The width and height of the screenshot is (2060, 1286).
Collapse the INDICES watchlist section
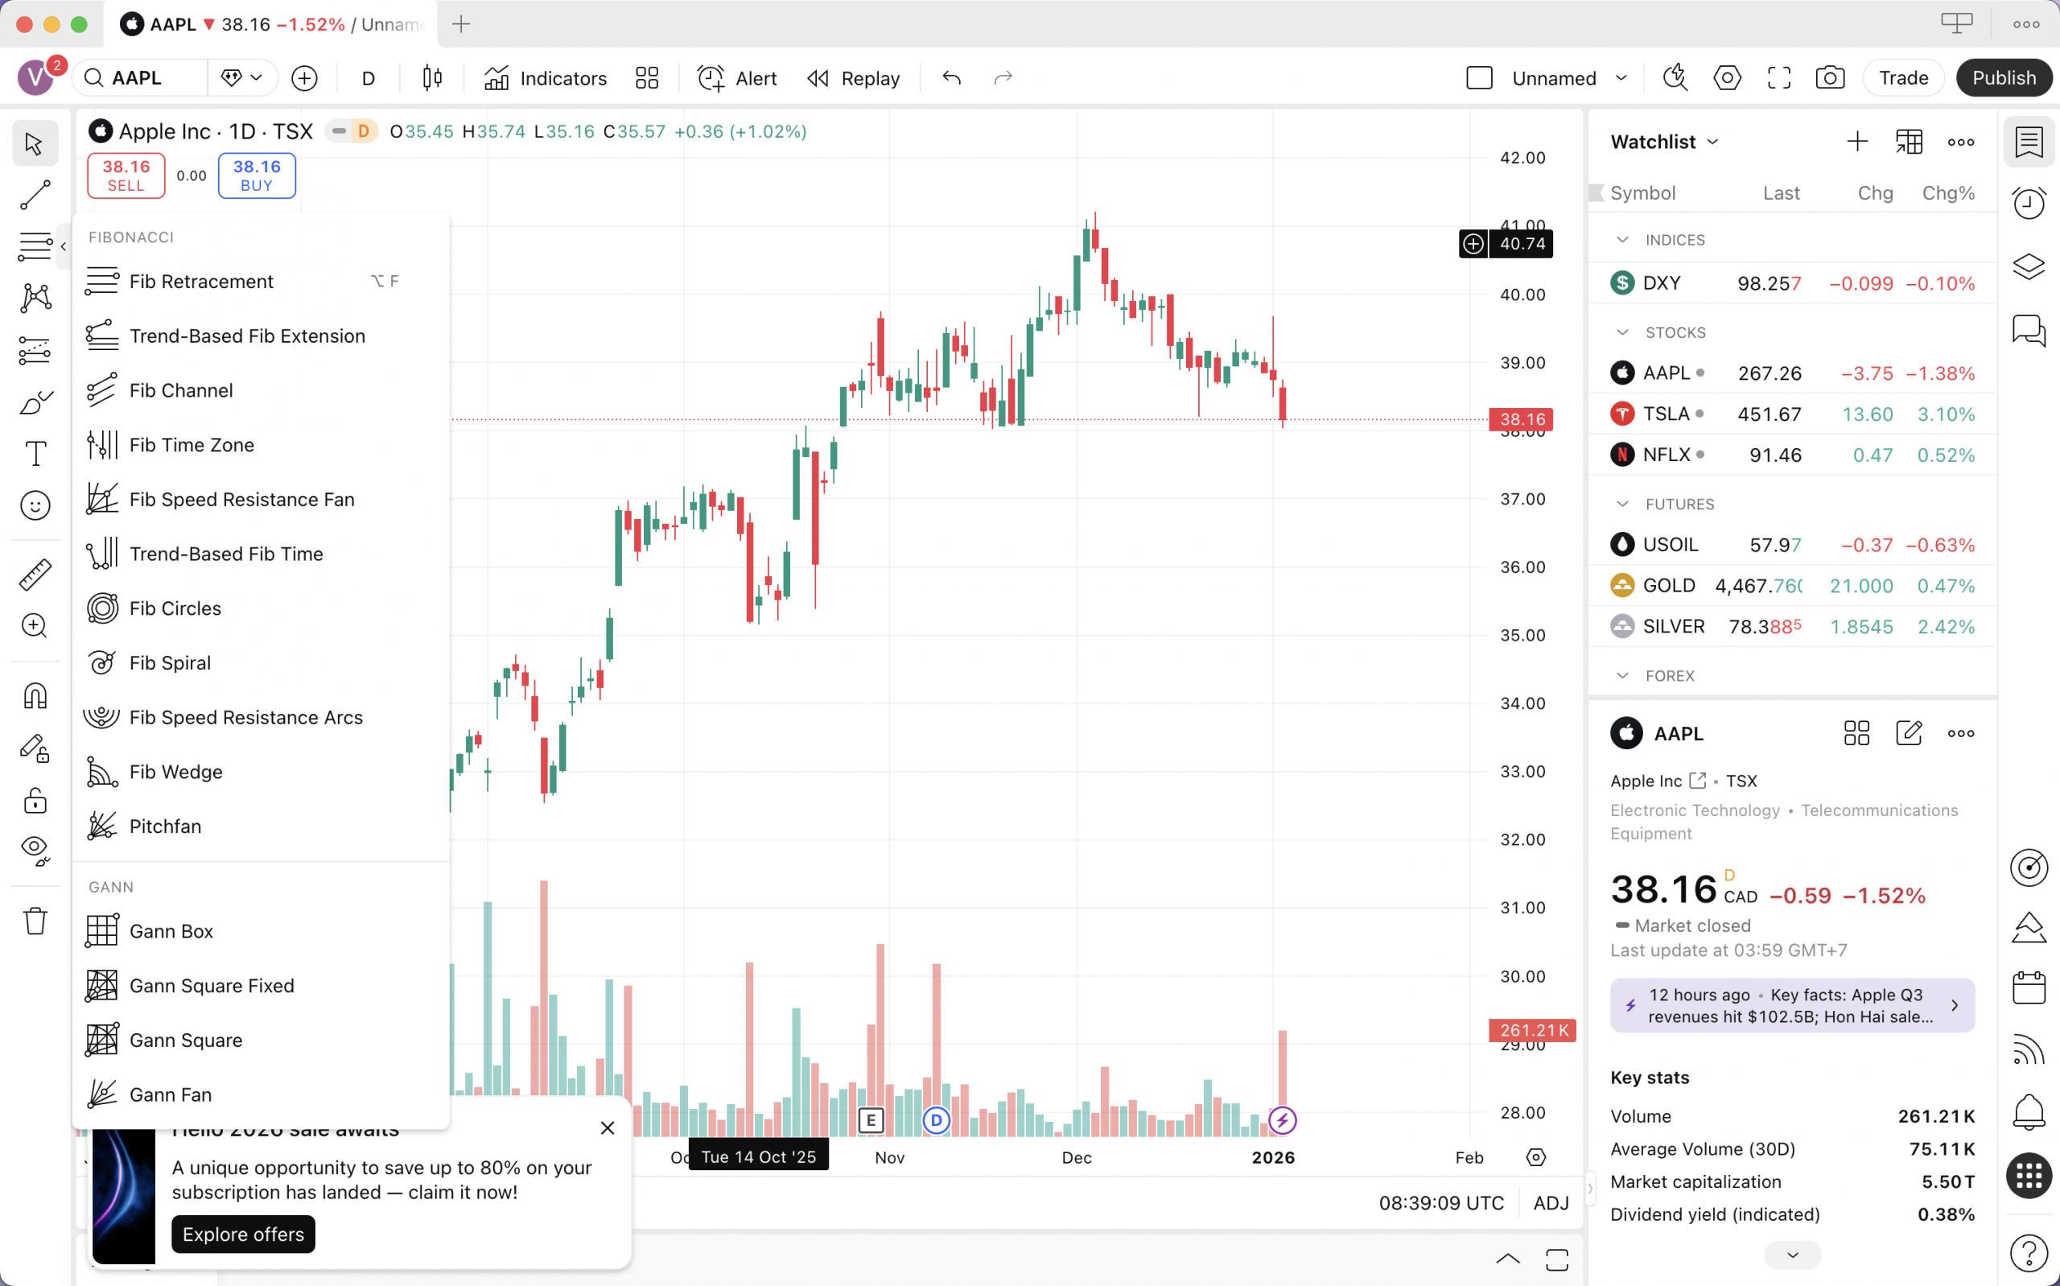point(1622,239)
